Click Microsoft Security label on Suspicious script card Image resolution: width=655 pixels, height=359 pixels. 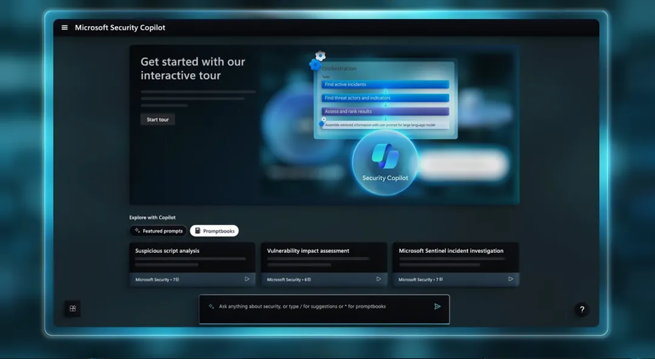tap(152, 280)
